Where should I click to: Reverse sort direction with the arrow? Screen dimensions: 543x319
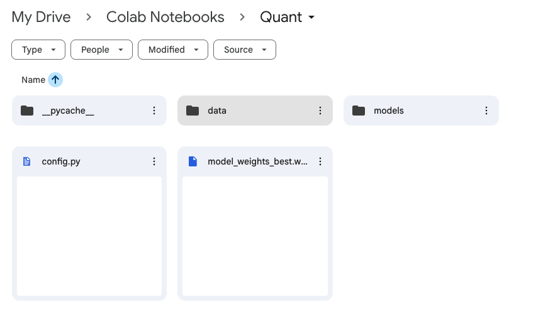55,80
